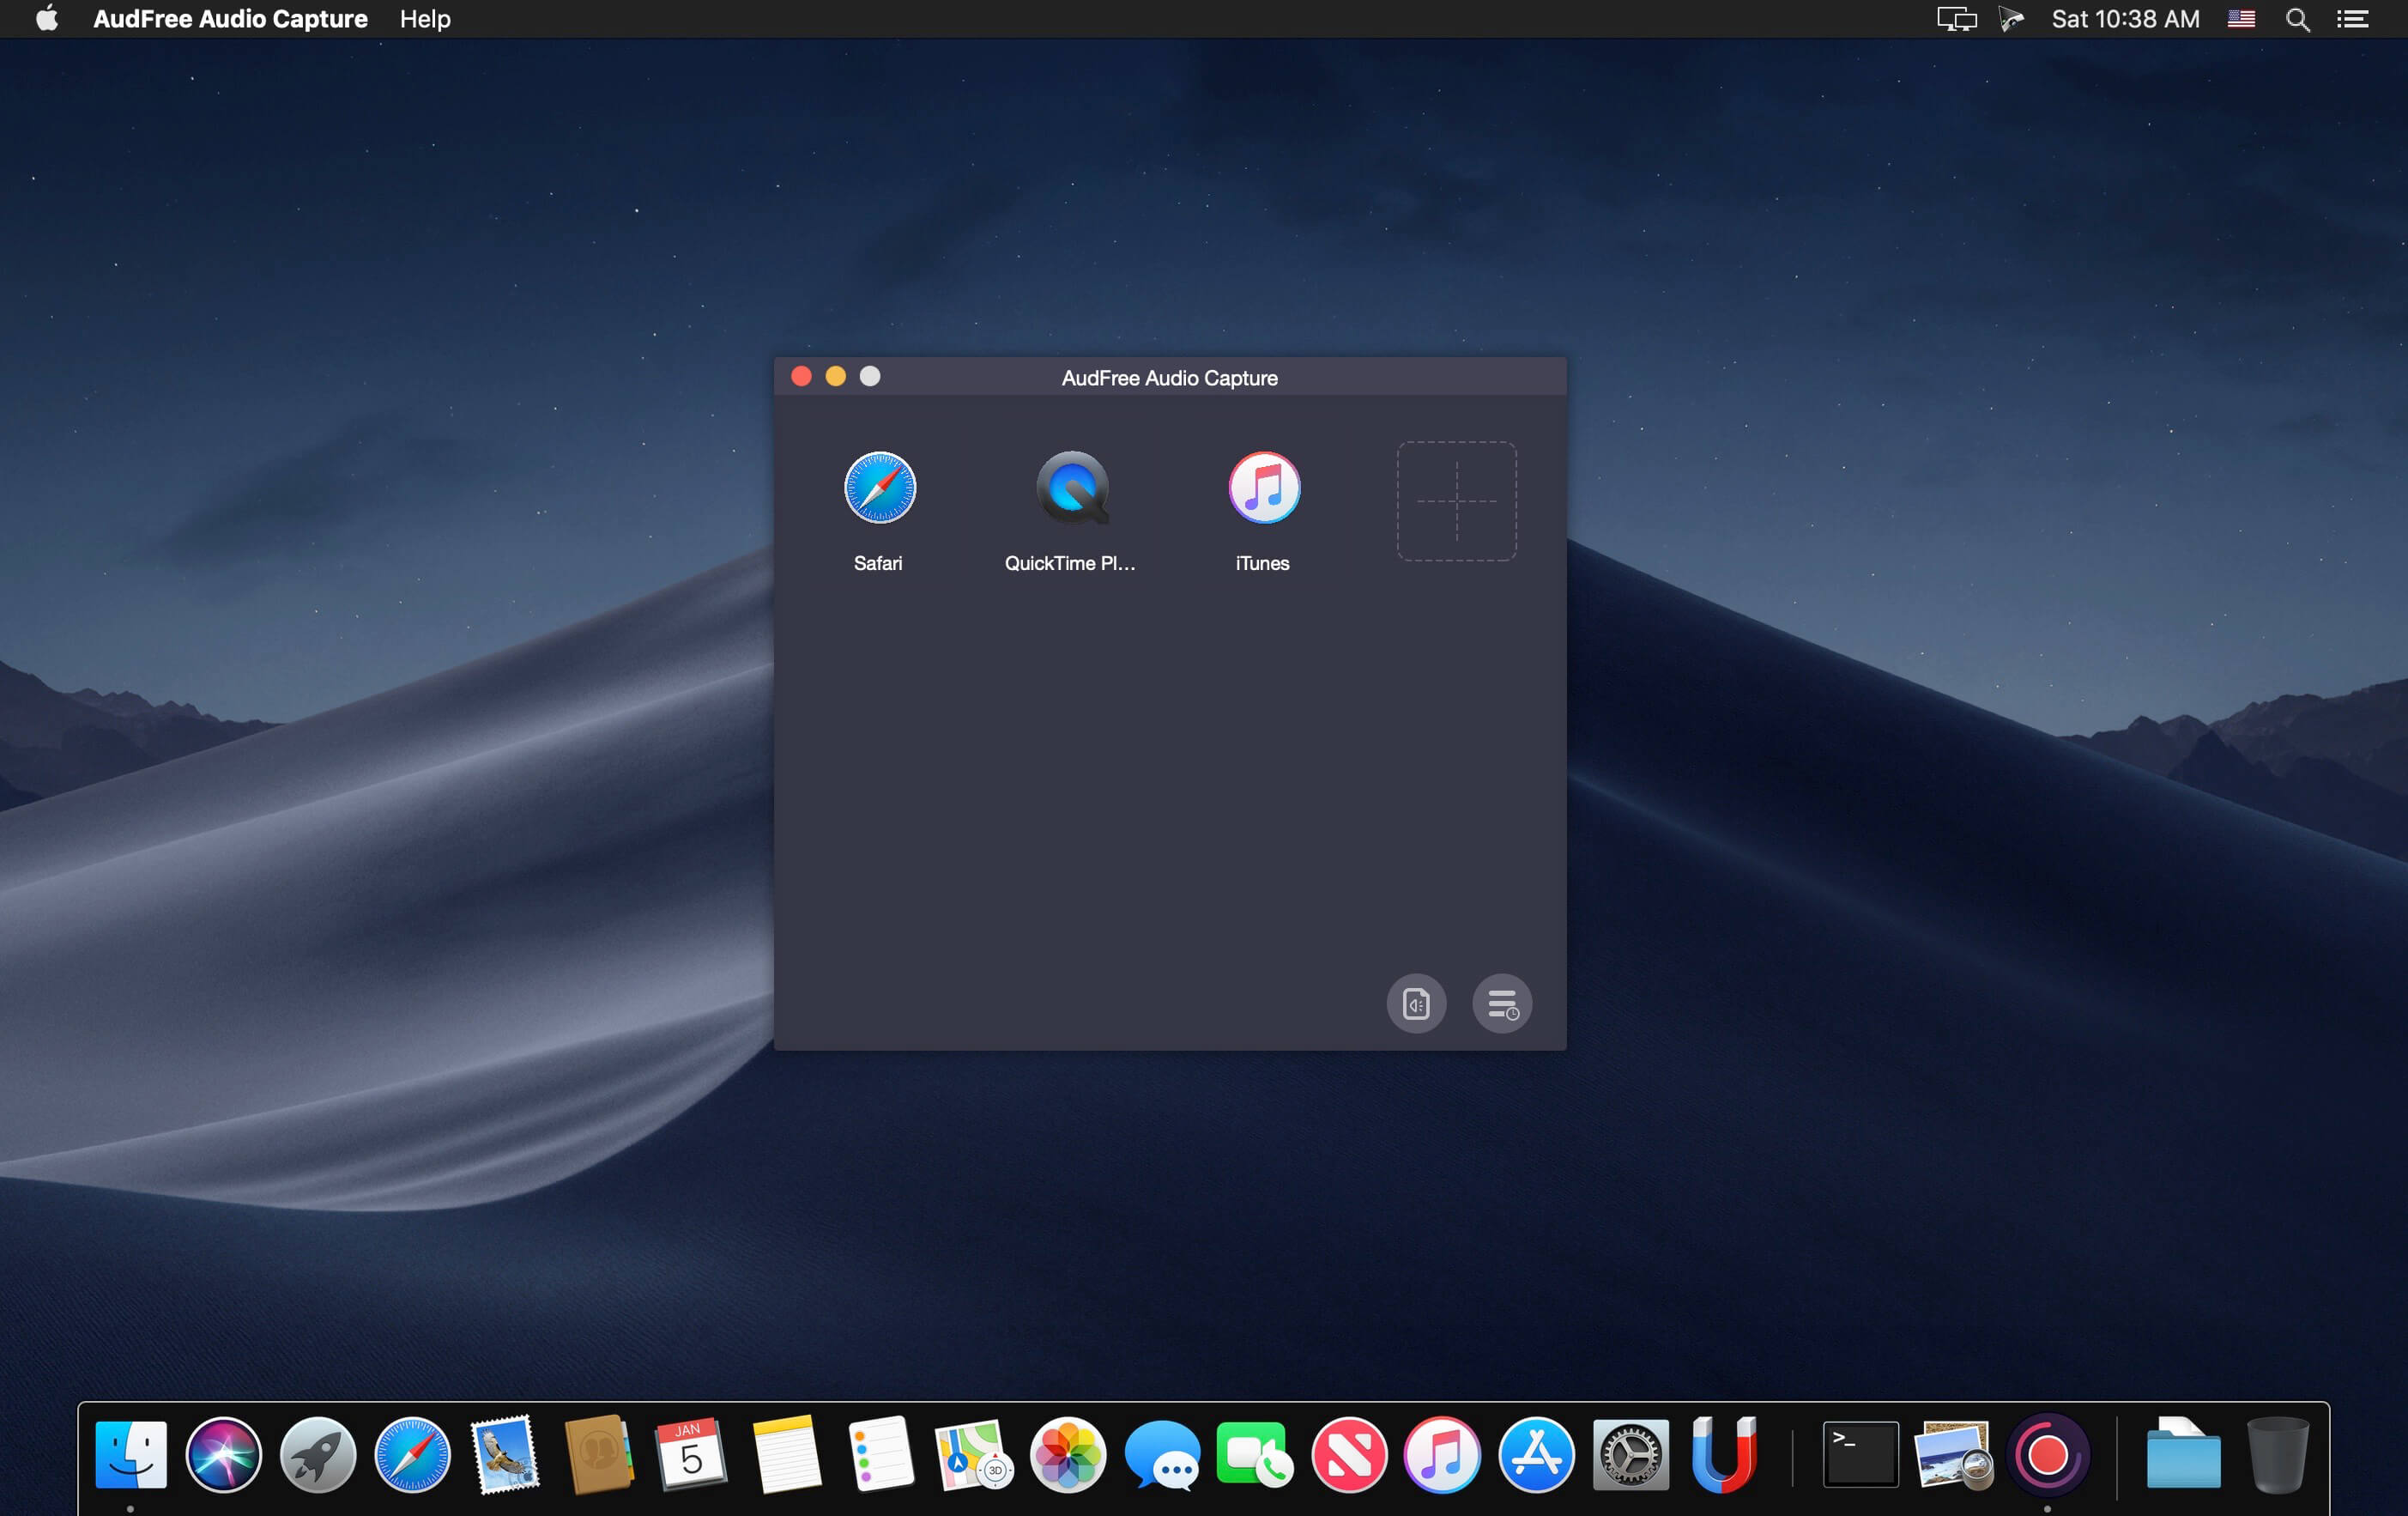Open the display mirroring menu bar icon
Screen dimensions: 2408x1516
[x=1955, y=19]
